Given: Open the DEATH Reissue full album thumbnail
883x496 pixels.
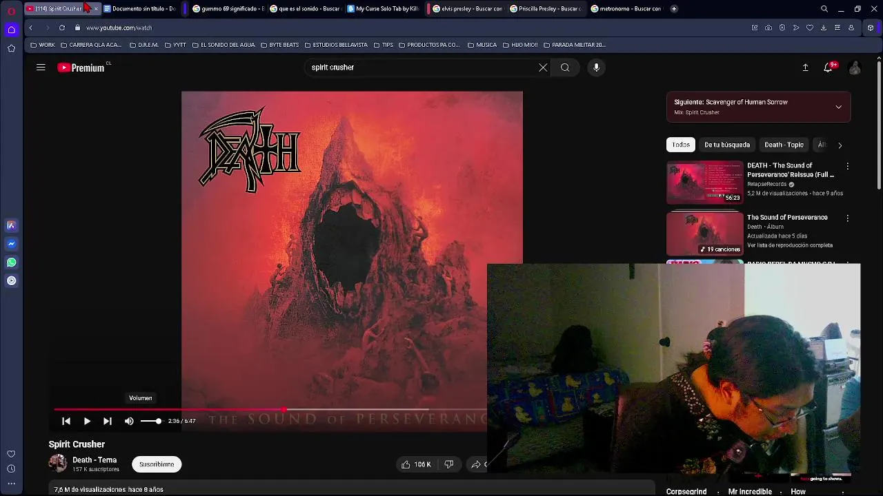Looking at the screenshot, I should (x=704, y=183).
